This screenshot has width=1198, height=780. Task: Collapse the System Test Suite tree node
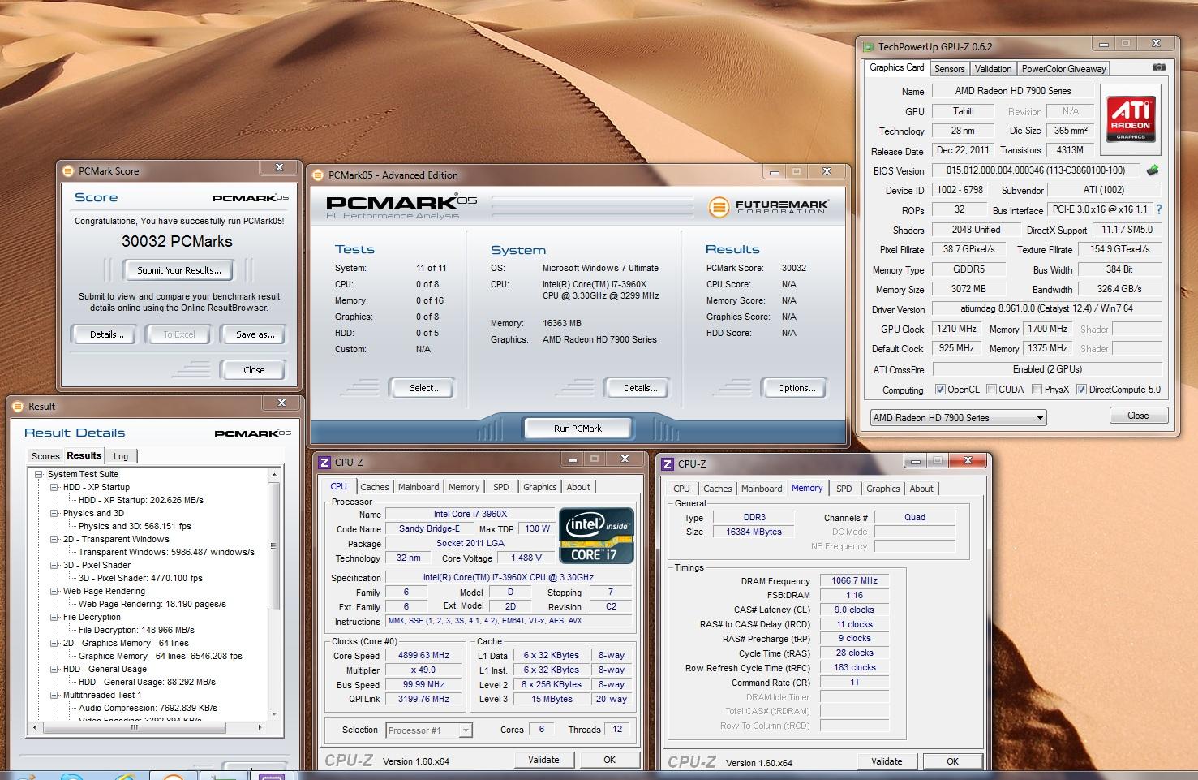pos(39,474)
